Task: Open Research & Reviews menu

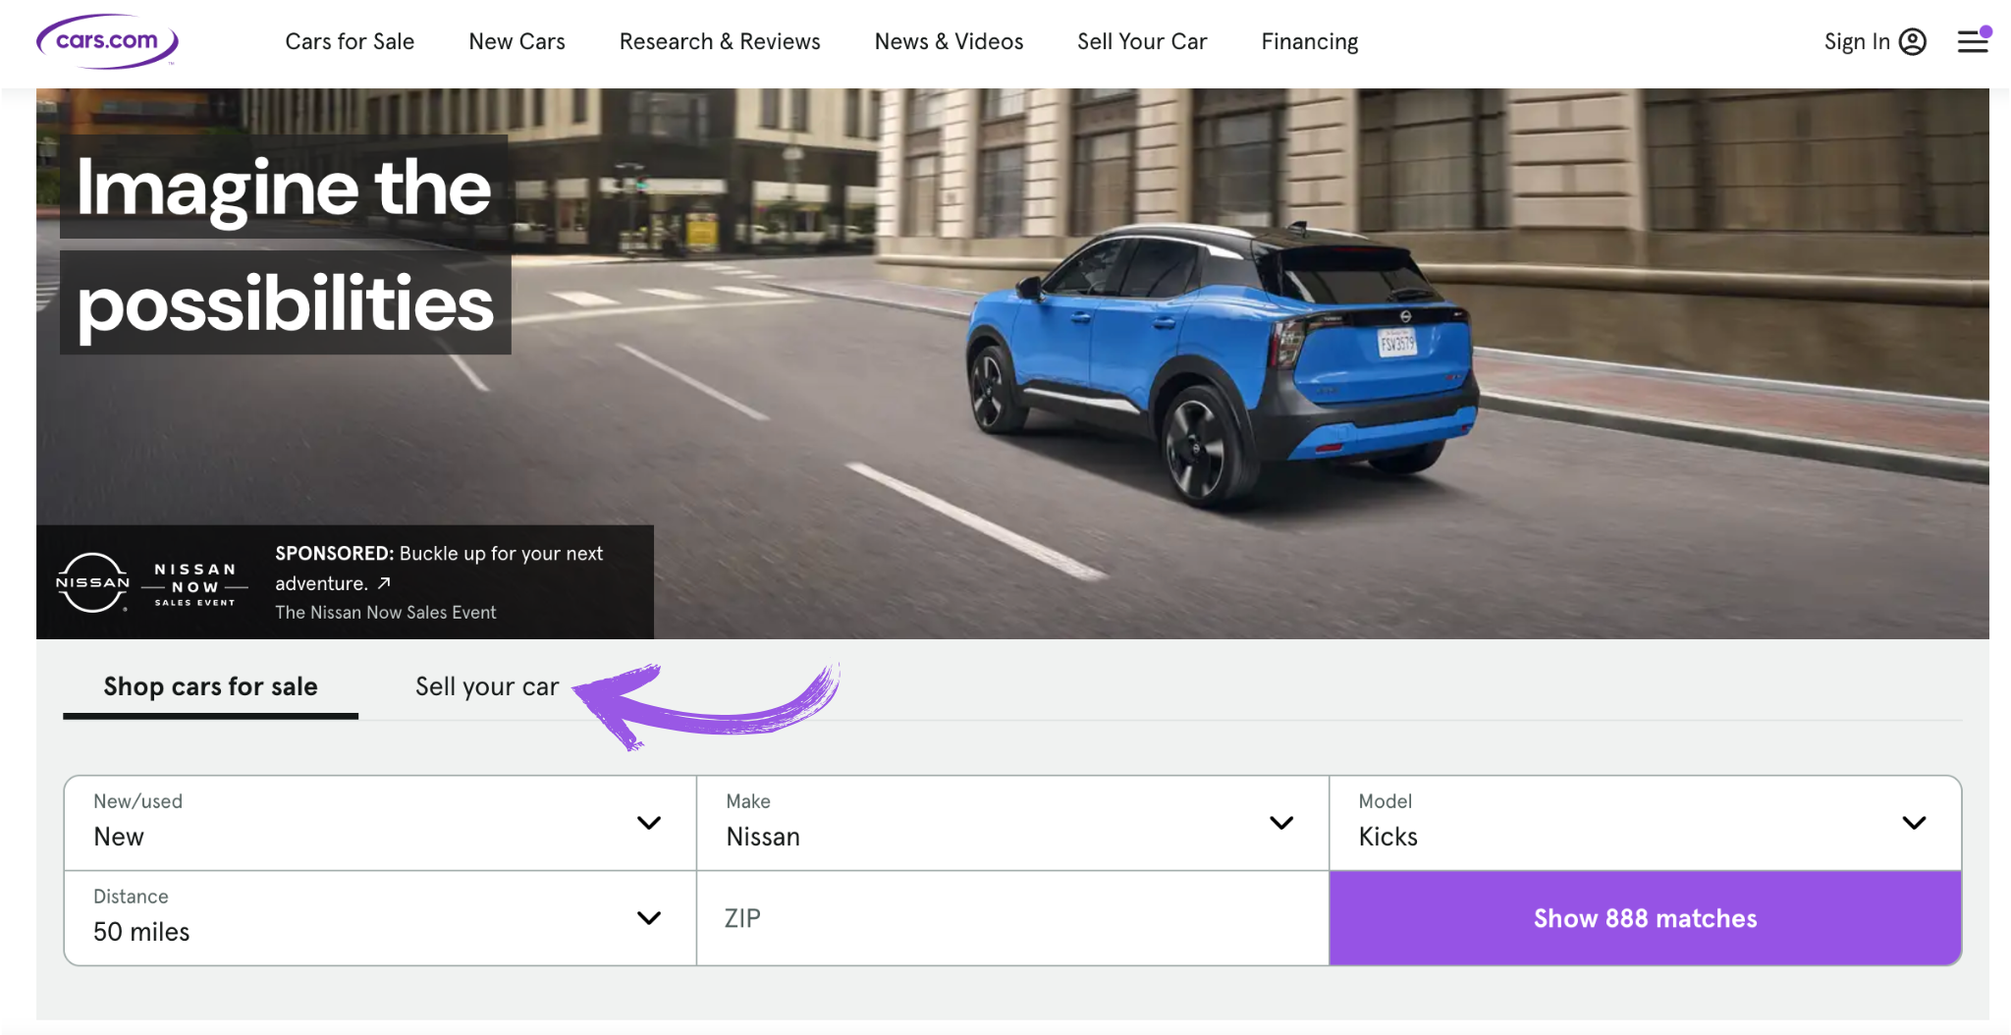Action: 720,41
